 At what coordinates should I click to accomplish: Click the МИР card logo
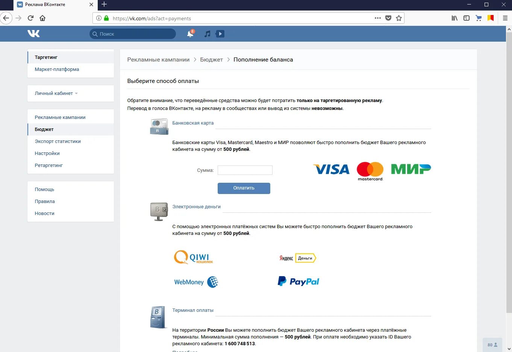click(411, 169)
